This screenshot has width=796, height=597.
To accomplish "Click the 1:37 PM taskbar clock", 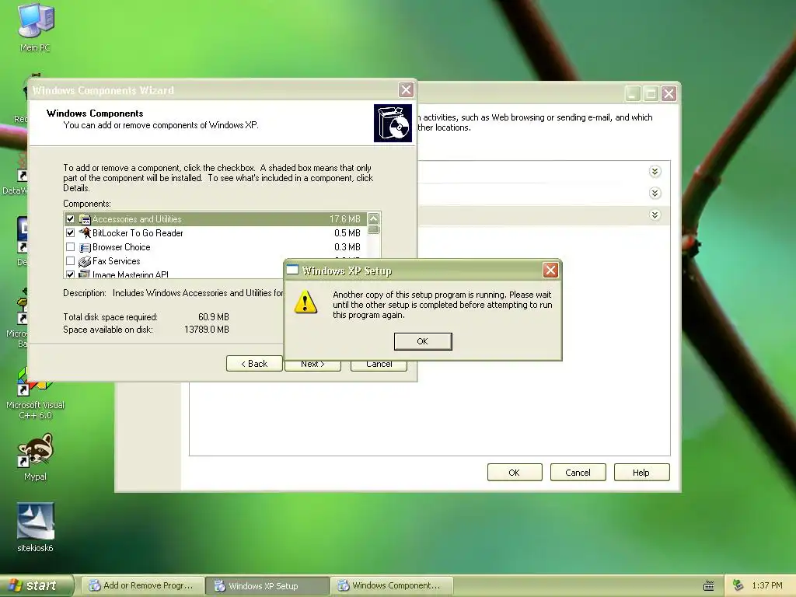I will pos(767,585).
